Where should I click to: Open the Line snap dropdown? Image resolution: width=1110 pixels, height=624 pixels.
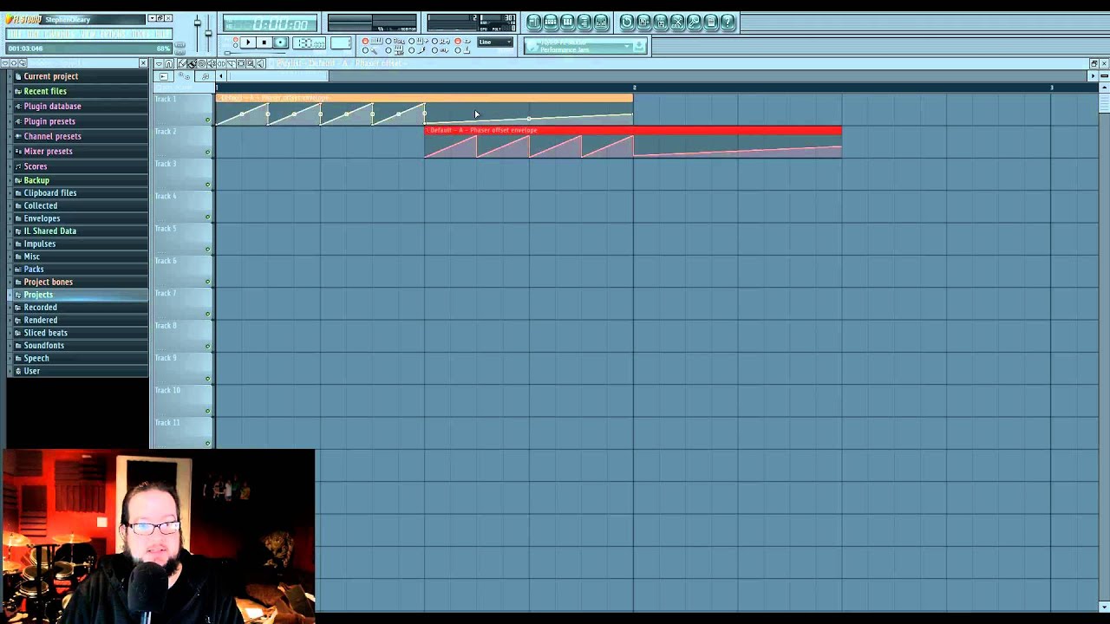496,42
